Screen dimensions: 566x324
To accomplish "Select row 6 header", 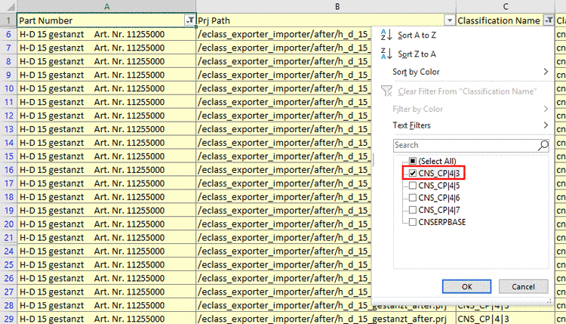I will pos(8,34).
